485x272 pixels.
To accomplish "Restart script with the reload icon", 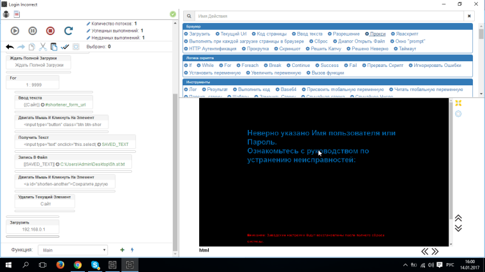I will [x=68, y=31].
